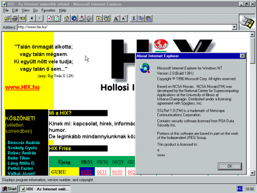Click the Open folder toolbar icon
Viewport: 257px width, 193px height.
pyautogui.click(x=7, y=18)
